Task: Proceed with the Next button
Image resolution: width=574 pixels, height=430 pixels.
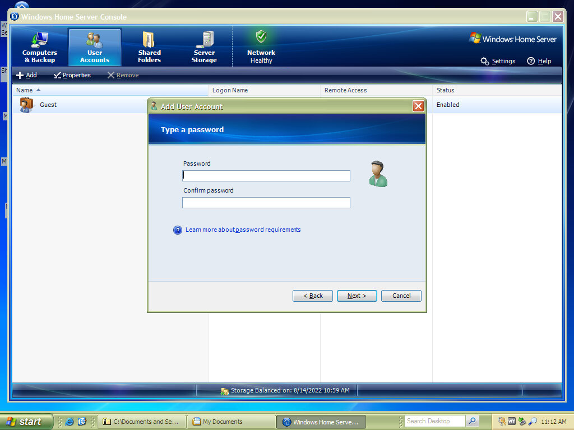Action: [357, 296]
